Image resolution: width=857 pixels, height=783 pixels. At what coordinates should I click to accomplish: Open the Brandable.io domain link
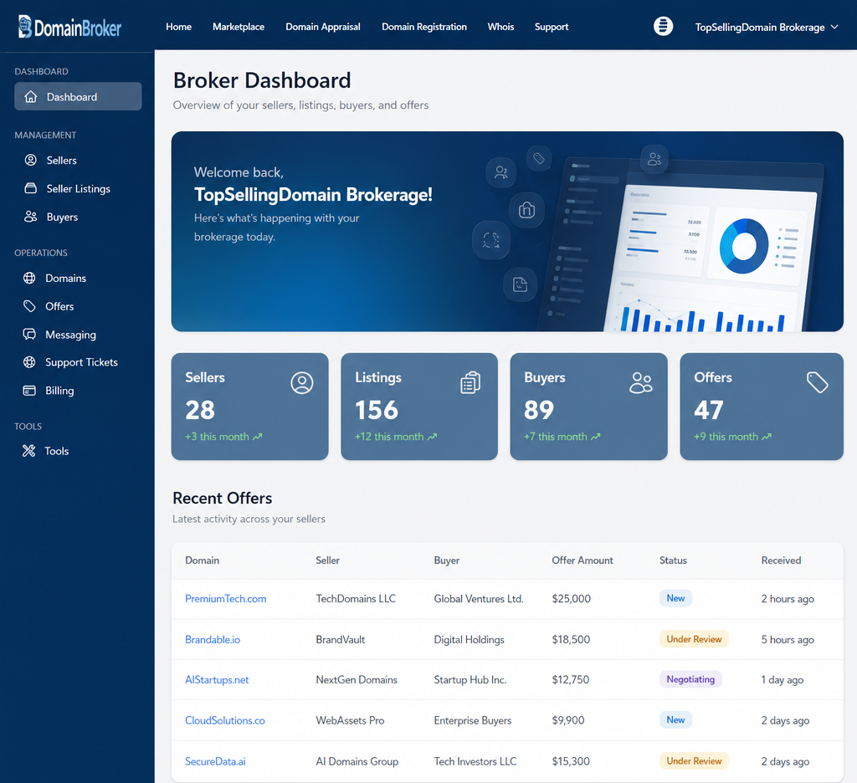tap(213, 639)
